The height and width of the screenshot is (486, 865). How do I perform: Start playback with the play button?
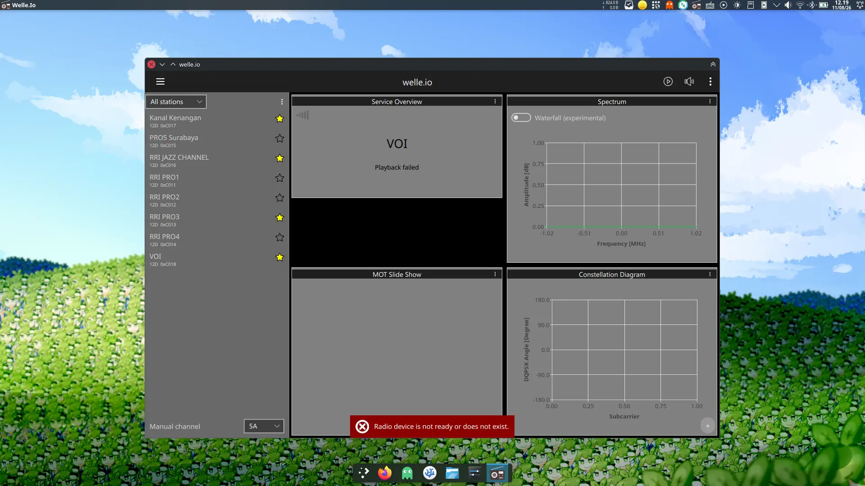point(668,82)
